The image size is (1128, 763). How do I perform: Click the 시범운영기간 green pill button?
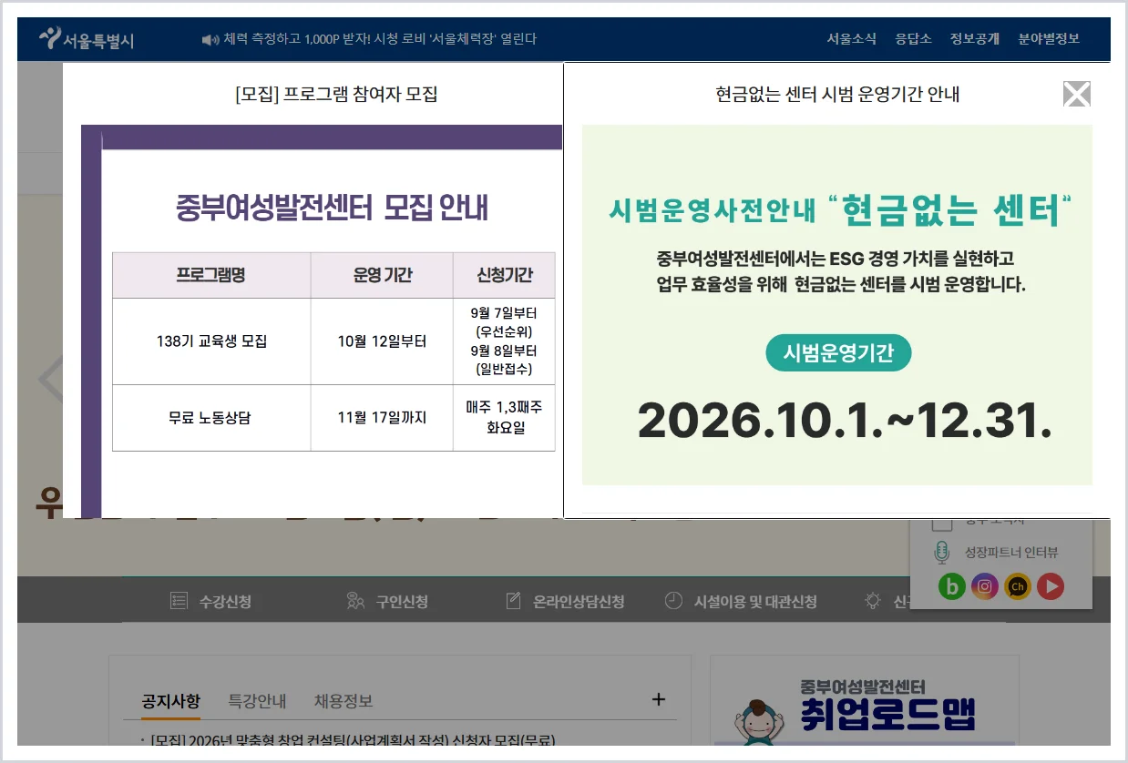[838, 353]
